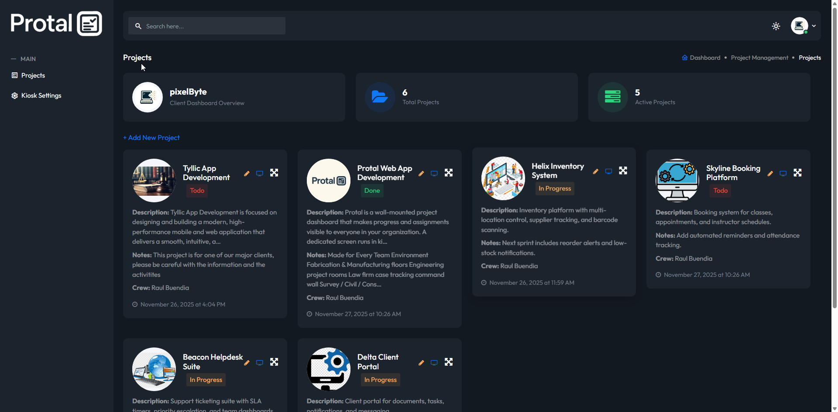Expand Helix Inventory System card to fullscreen
The width and height of the screenshot is (838, 412).
(623, 170)
